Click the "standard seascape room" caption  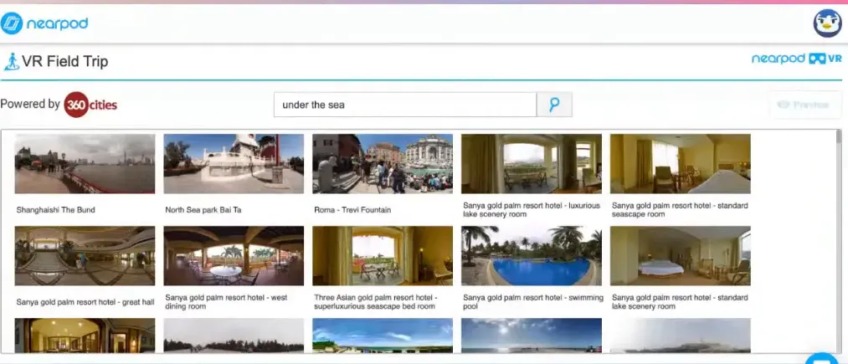point(680,210)
